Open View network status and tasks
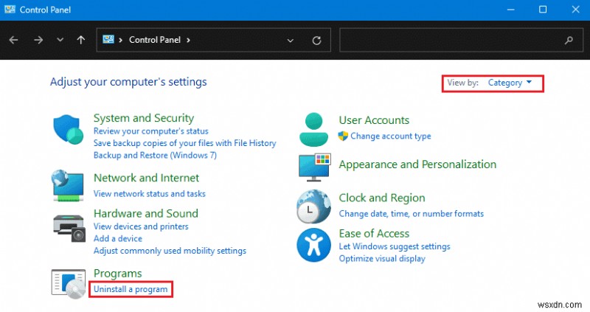 [150, 194]
